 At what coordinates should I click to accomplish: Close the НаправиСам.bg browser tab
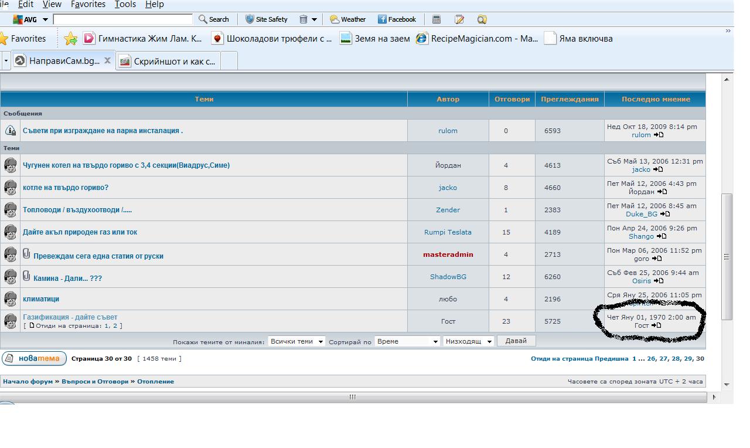click(108, 60)
